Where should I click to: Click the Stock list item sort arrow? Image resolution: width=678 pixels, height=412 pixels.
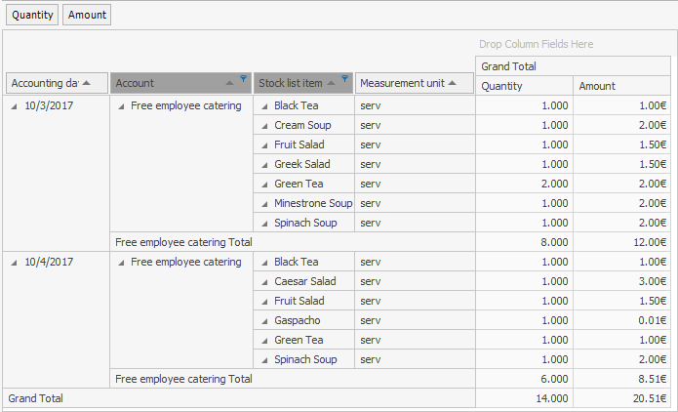[x=332, y=84]
